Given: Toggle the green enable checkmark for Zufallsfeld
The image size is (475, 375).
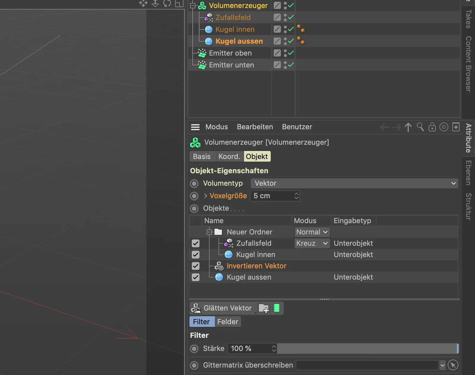Looking at the screenshot, I should 291,17.
